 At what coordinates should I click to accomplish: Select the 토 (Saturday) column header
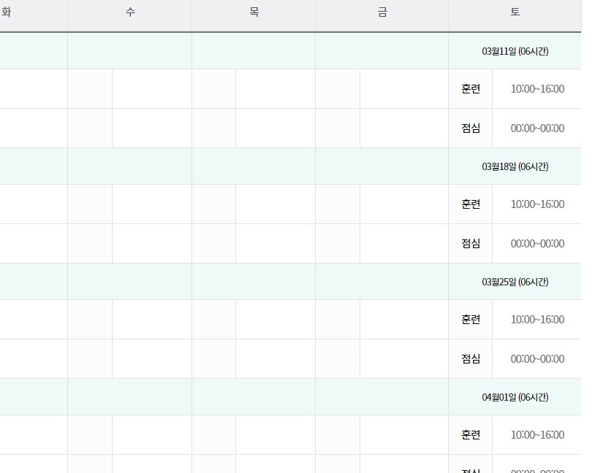pos(515,13)
